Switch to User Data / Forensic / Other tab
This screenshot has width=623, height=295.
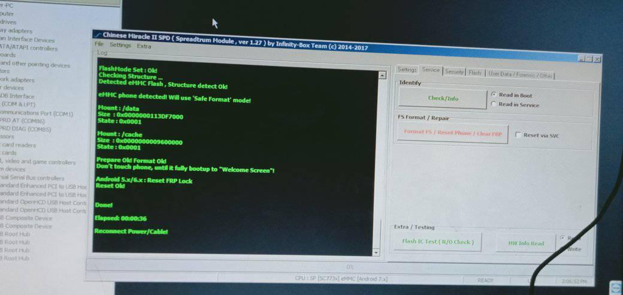pyautogui.click(x=520, y=75)
